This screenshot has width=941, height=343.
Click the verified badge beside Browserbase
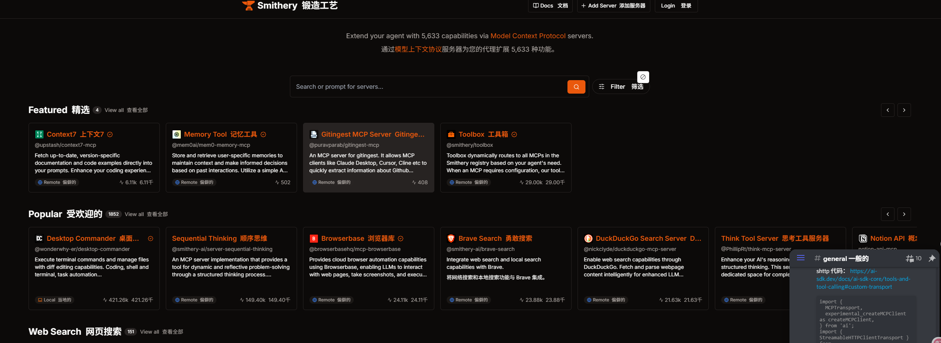(x=401, y=239)
